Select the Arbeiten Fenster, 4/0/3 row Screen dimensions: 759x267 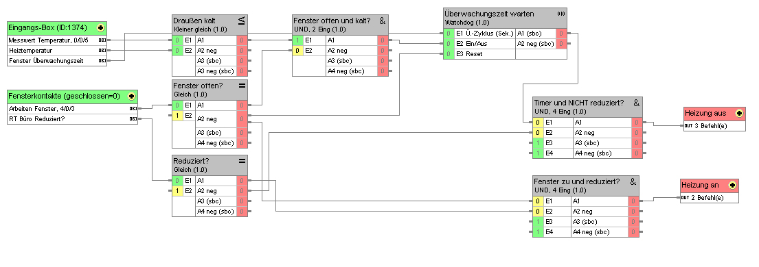[73, 109]
